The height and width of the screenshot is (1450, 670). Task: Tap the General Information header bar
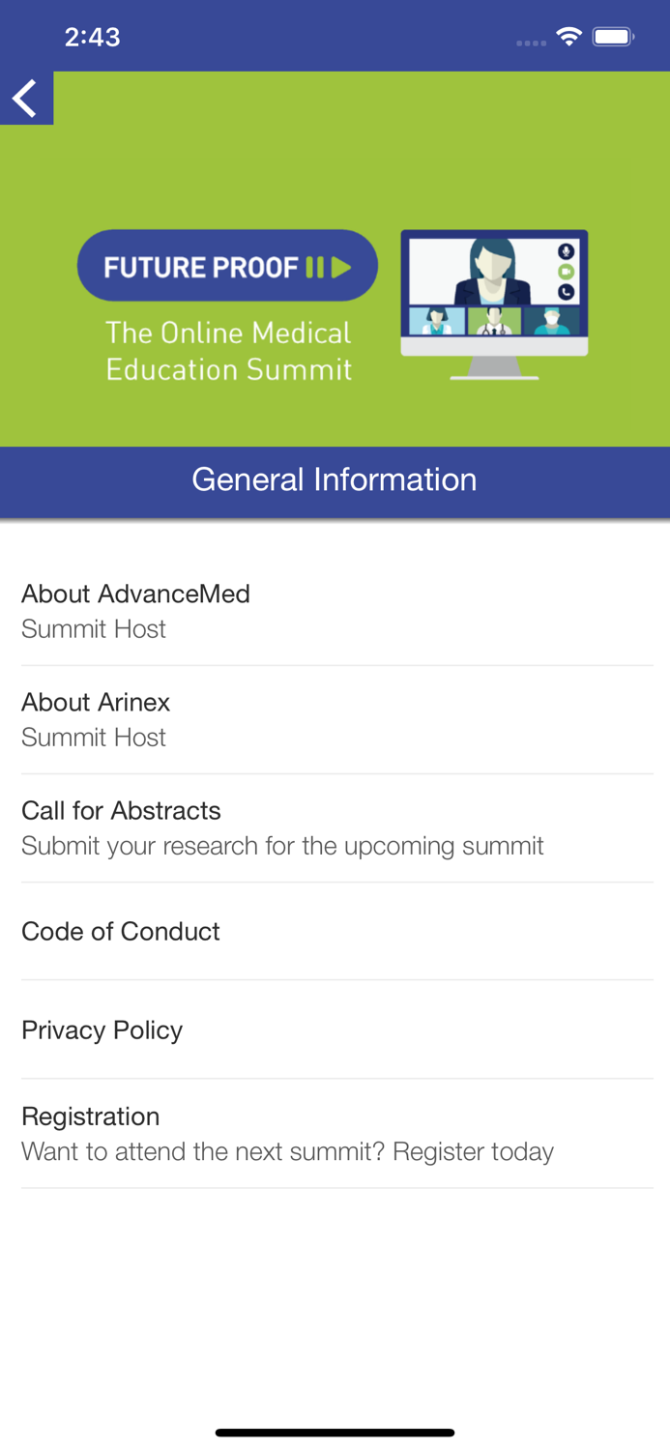pyautogui.click(x=335, y=480)
